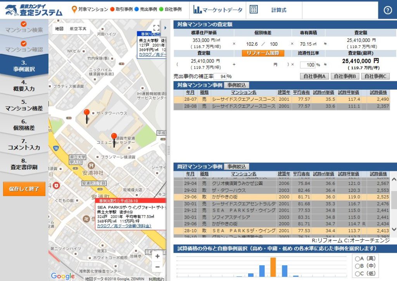Screen dimensions: 397x281
Task: Select radio option B (中)
Action: point(357,266)
